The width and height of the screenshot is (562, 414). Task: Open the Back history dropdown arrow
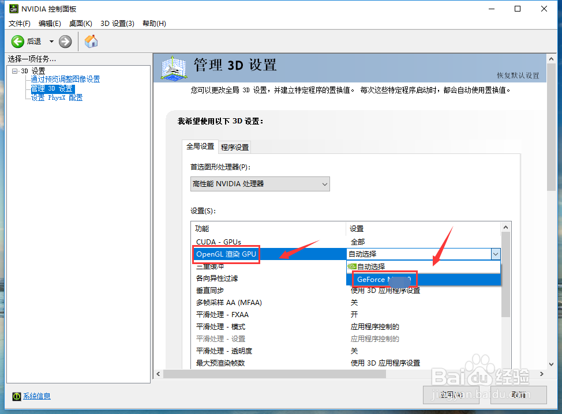tap(51, 42)
